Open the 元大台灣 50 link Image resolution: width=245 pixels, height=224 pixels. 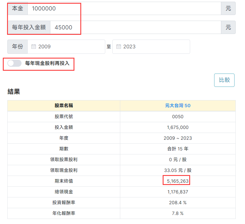click(x=178, y=105)
